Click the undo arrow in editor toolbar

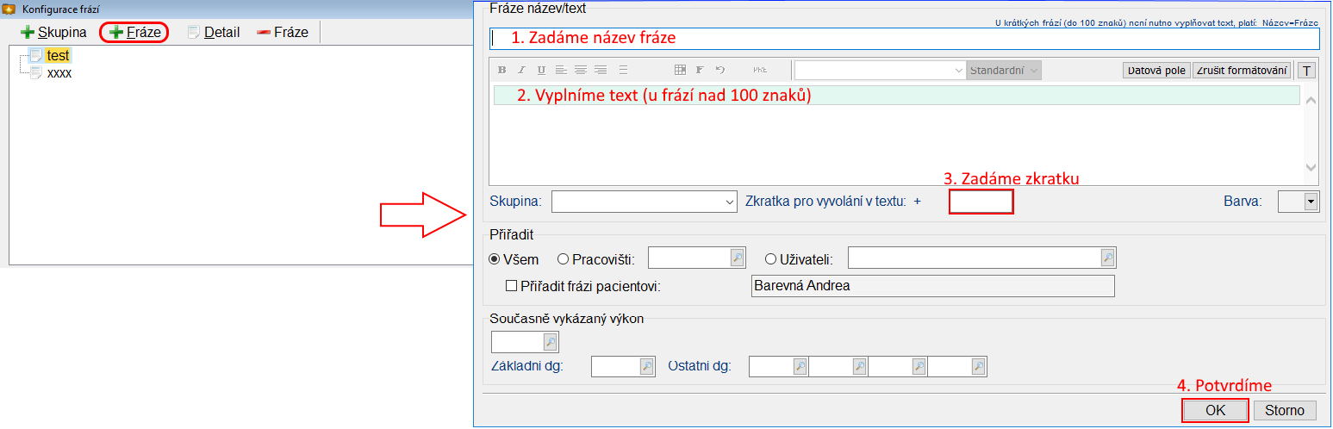click(720, 71)
